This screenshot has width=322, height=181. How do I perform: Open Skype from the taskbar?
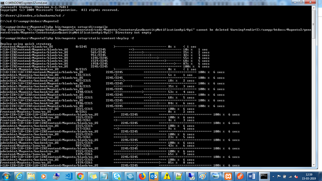[x=117, y=176]
